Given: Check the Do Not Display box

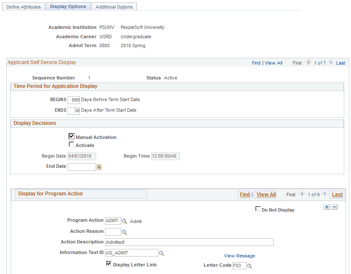Looking at the screenshot, I should coord(258,209).
